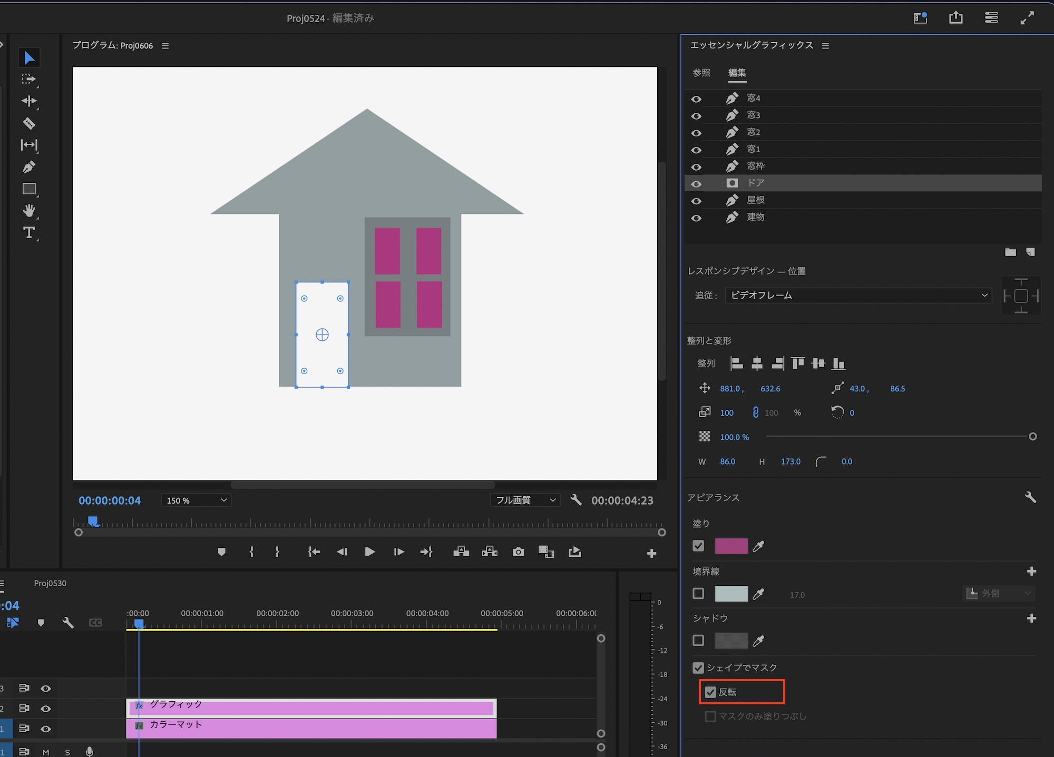Click the Export Frame camera icon
The height and width of the screenshot is (757, 1054).
(518, 552)
